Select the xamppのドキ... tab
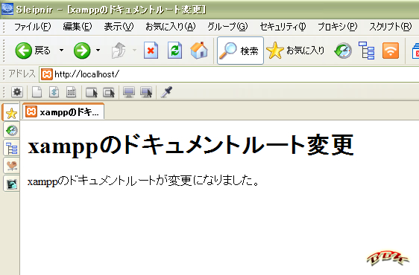 click(63, 111)
